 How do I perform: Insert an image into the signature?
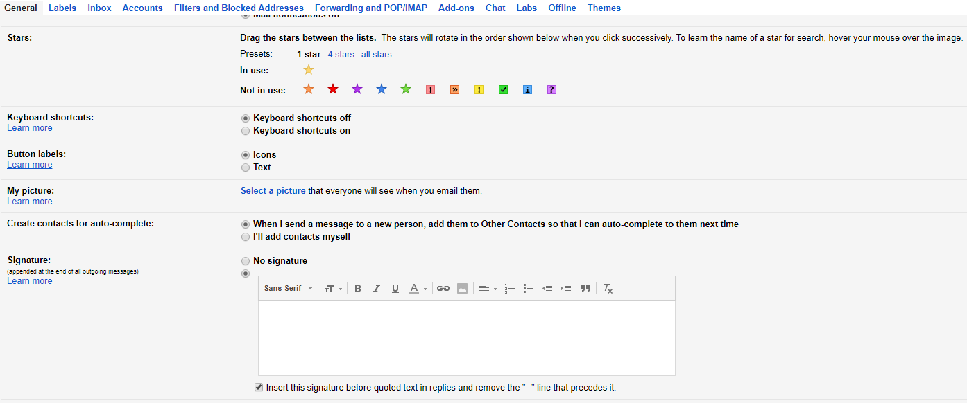point(462,288)
